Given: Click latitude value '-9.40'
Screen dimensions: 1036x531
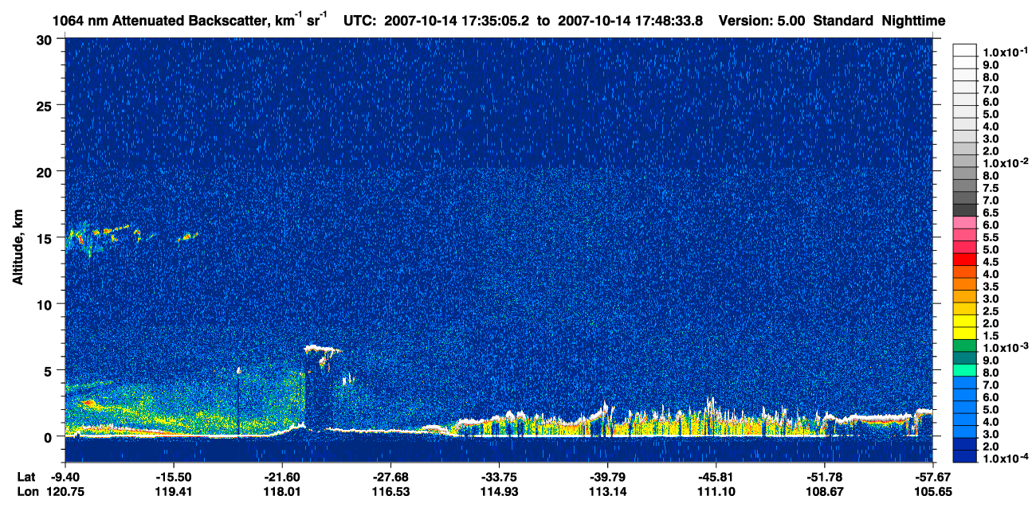Looking at the screenshot, I should pyautogui.click(x=65, y=477).
